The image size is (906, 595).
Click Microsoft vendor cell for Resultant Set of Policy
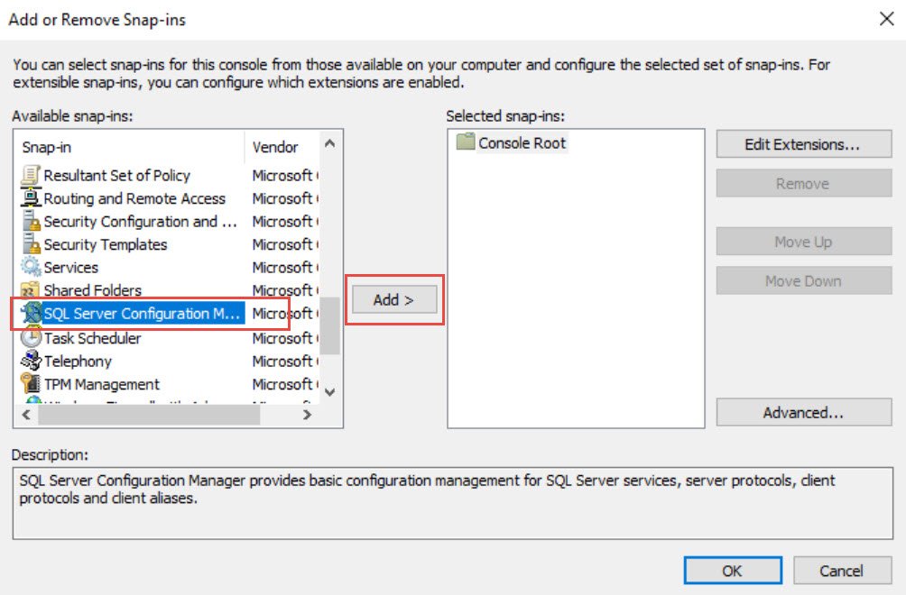point(283,175)
